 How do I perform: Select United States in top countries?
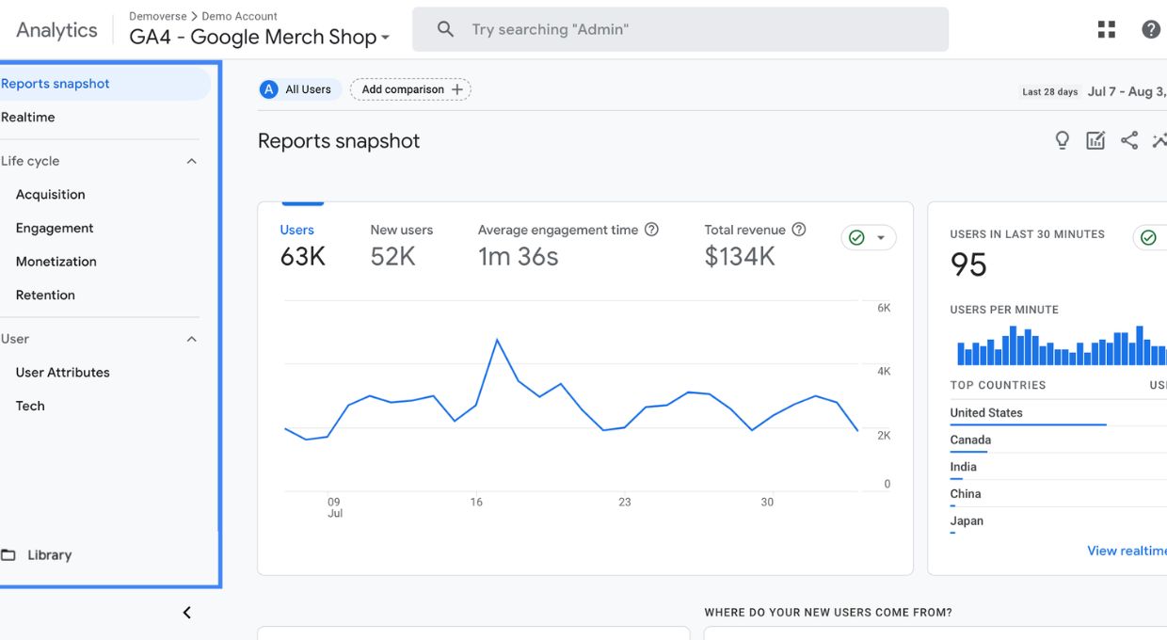click(x=985, y=412)
